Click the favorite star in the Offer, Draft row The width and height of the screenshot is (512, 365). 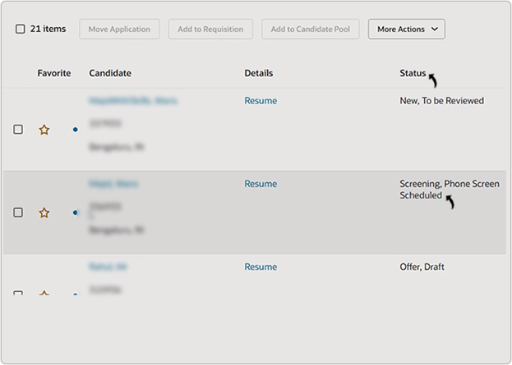[x=44, y=293]
